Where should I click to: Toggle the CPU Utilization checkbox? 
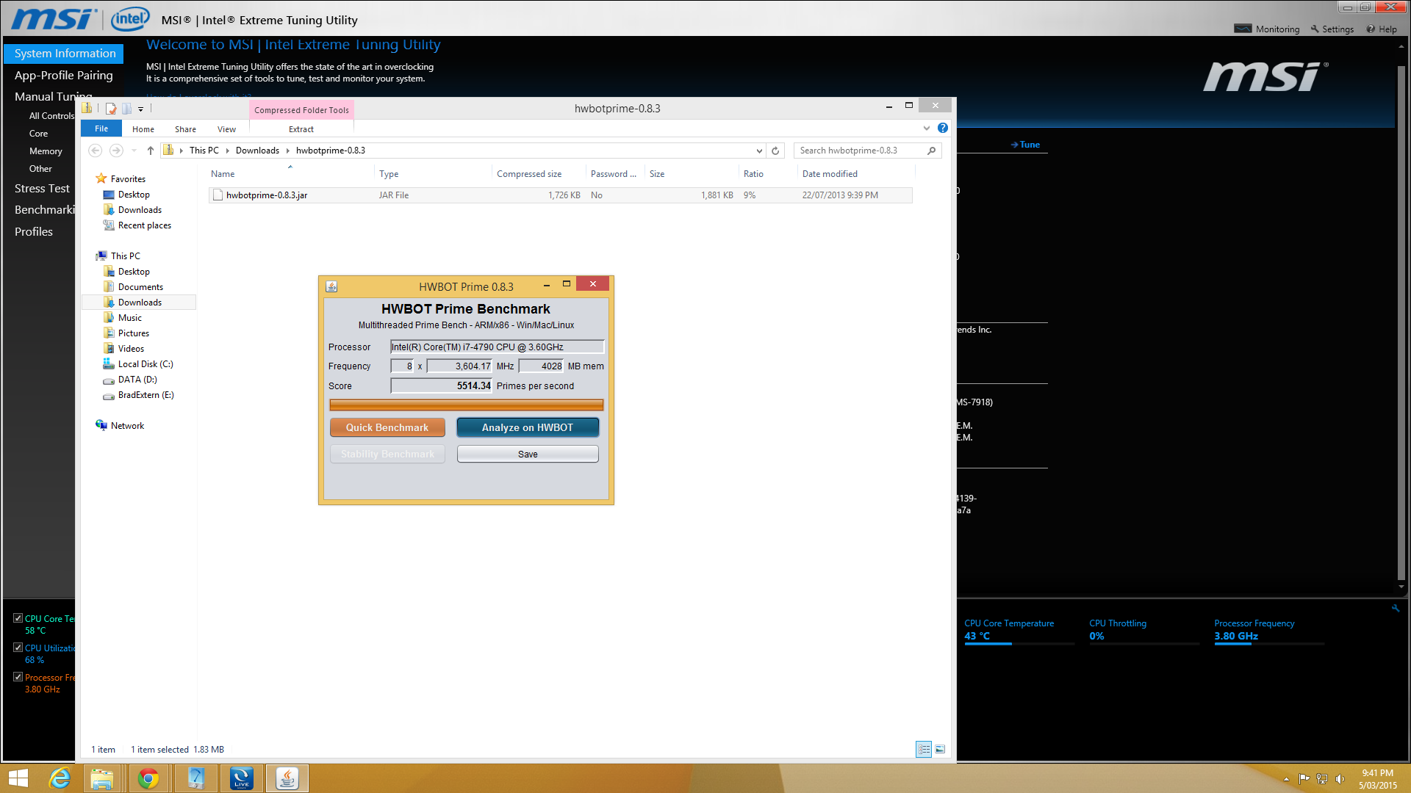click(18, 648)
